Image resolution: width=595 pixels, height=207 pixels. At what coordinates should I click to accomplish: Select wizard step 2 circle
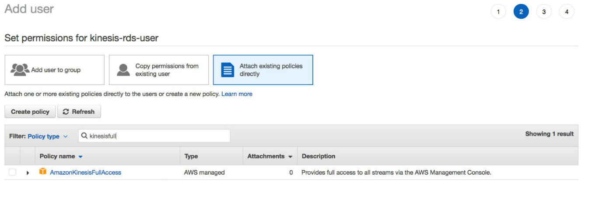[x=521, y=12]
